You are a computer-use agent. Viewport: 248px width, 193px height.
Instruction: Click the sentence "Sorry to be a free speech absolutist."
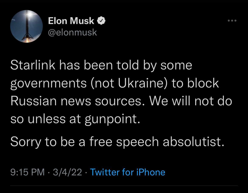tap(117, 141)
